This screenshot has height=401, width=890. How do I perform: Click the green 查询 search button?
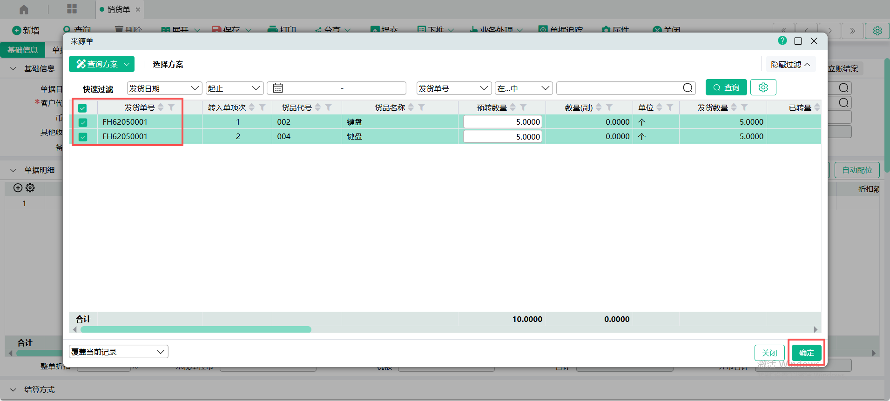tap(726, 87)
